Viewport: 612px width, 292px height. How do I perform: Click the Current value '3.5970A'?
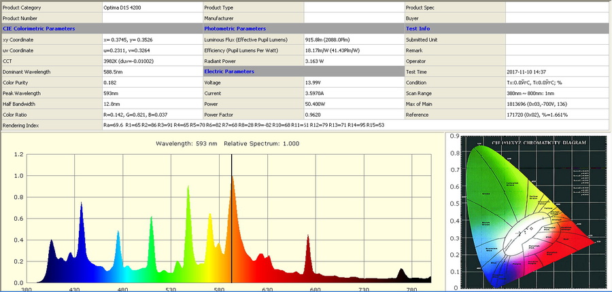(313, 93)
